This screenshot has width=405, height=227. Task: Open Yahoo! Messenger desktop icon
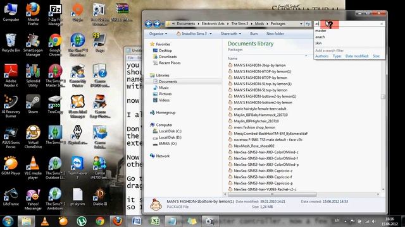pyautogui.click(x=33, y=199)
